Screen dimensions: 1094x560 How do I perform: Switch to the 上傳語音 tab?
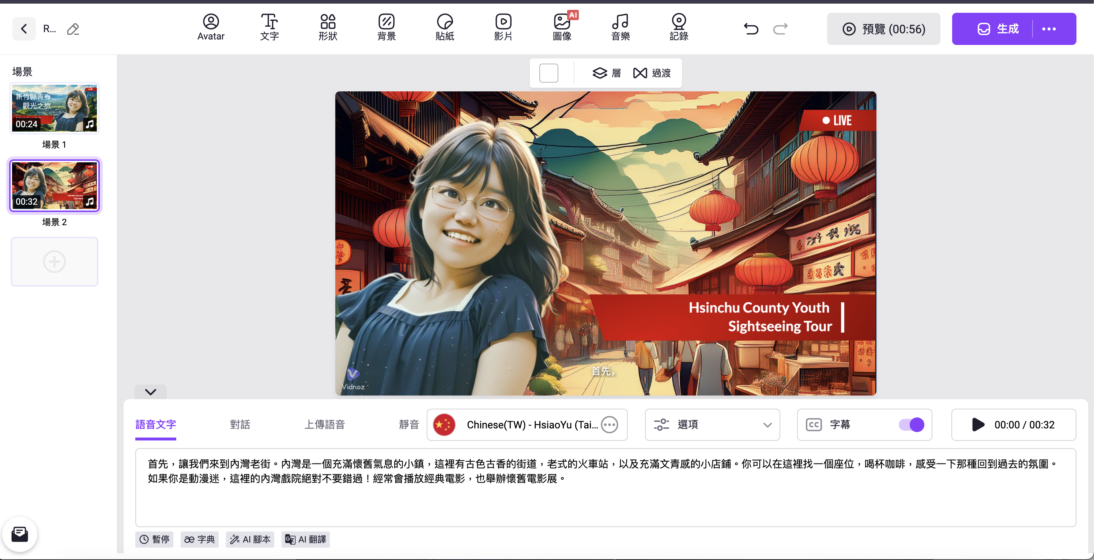[324, 424]
